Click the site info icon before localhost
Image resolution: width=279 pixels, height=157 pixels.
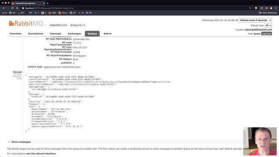[23, 8]
